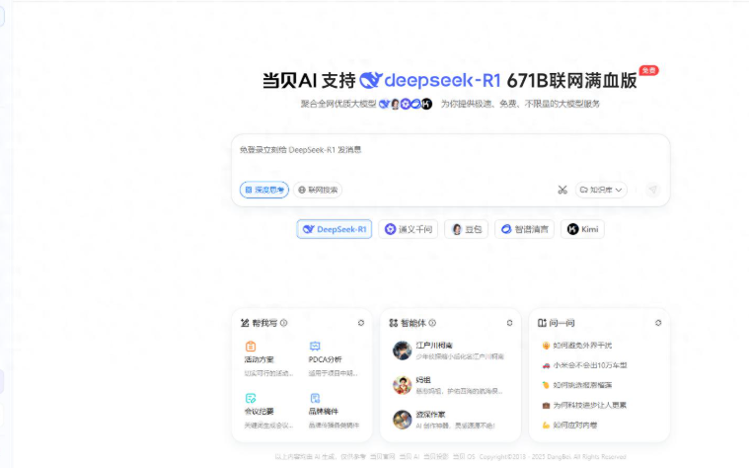Viewport: 749px width, 468px height.
Task: Open the 活动方案 orange clipboard icon
Action: click(x=251, y=347)
